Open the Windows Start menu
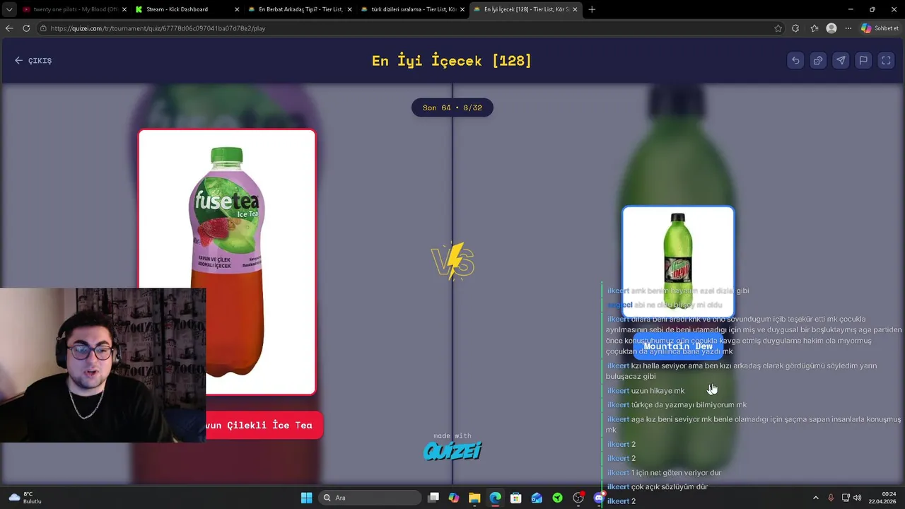905x509 pixels. pyautogui.click(x=306, y=498)
